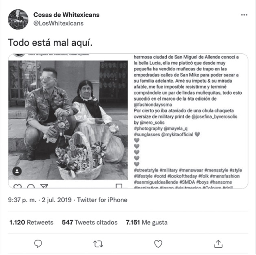256x255 pixels.
Task: Open the Cosas de Whitexicans profile avatar
Action: (x=18, y=19)
